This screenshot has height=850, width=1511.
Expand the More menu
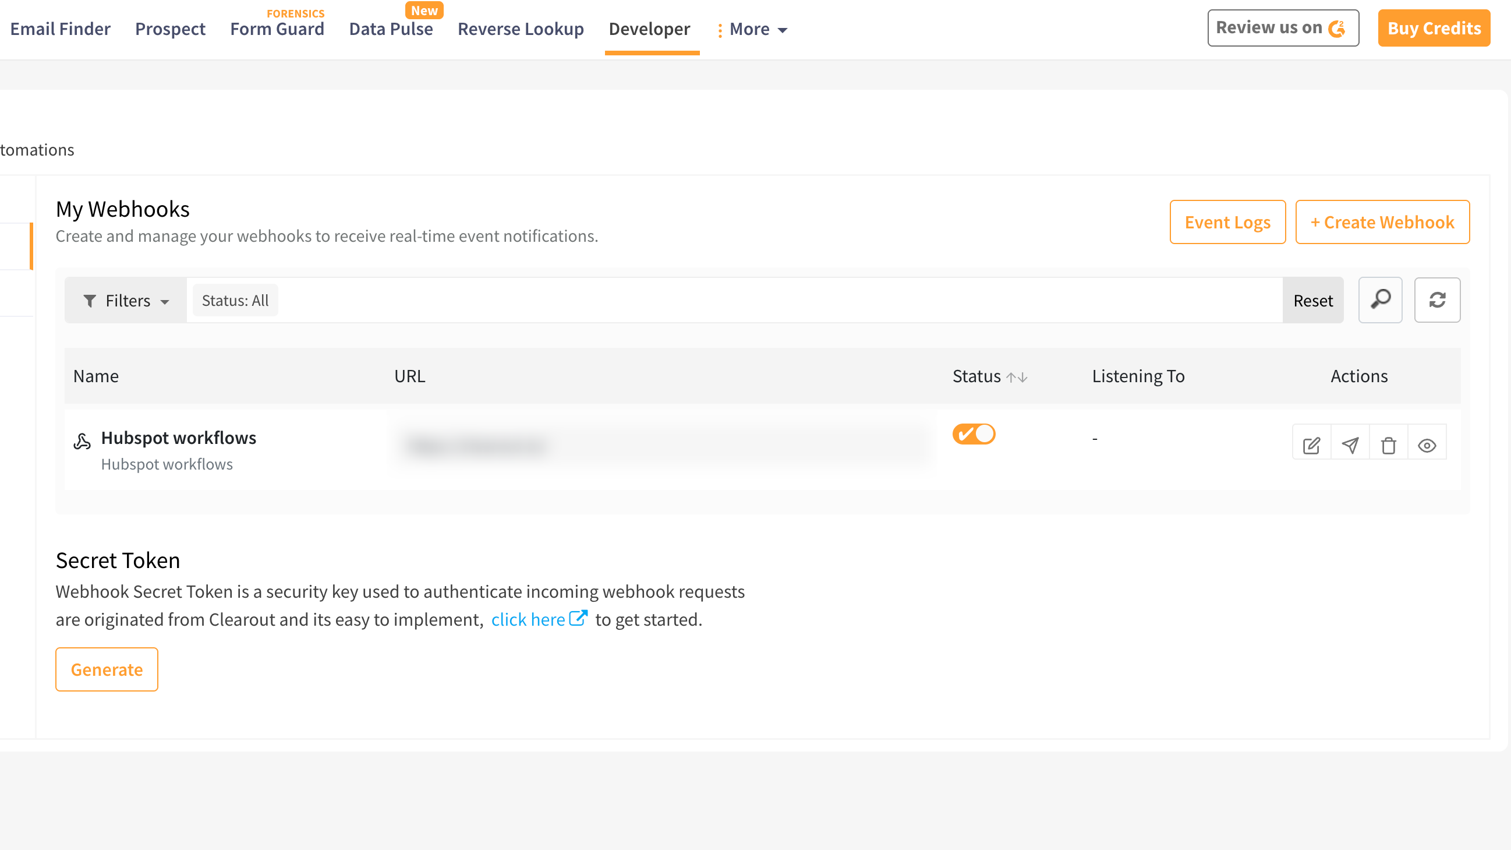click(x=752, y=29)
